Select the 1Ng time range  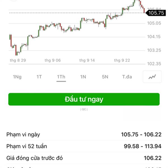(17, 77)
